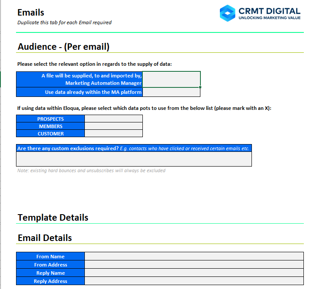Click the 'Reply Address' label cell
Viewport: 319px width, 289px height.
[x=51, y=281]
